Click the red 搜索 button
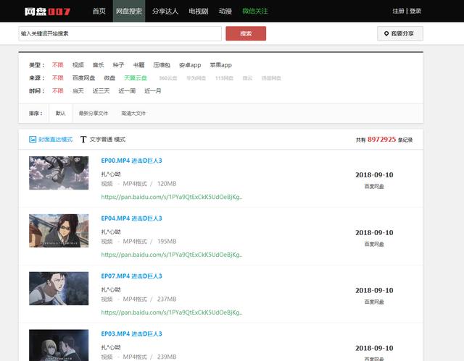This screenshot has width=464, height=361. coord(246,34)
